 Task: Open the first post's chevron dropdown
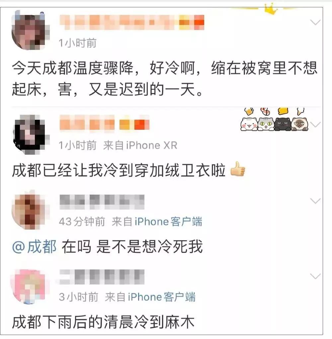(x=315, y=22)
